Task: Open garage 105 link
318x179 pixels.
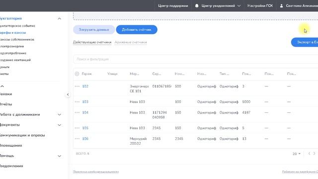Action: tap(85, 128)
